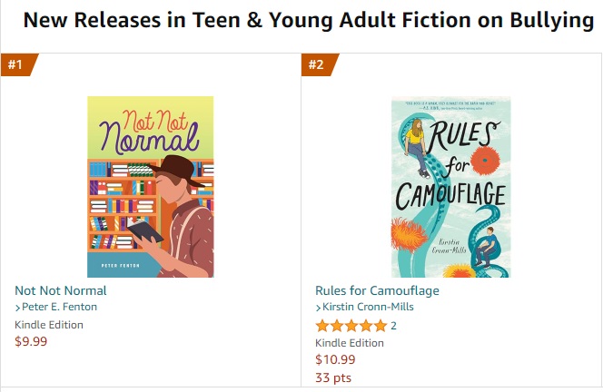This screenshot has height=392, width=603.
Task: Click the #2 rank badge
Action: [x=317, y=64]
